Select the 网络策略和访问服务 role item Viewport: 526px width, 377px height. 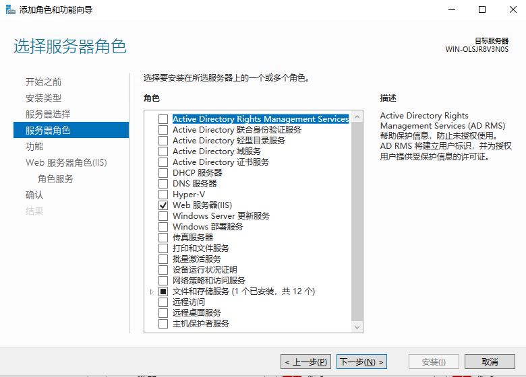click(208, 281)
